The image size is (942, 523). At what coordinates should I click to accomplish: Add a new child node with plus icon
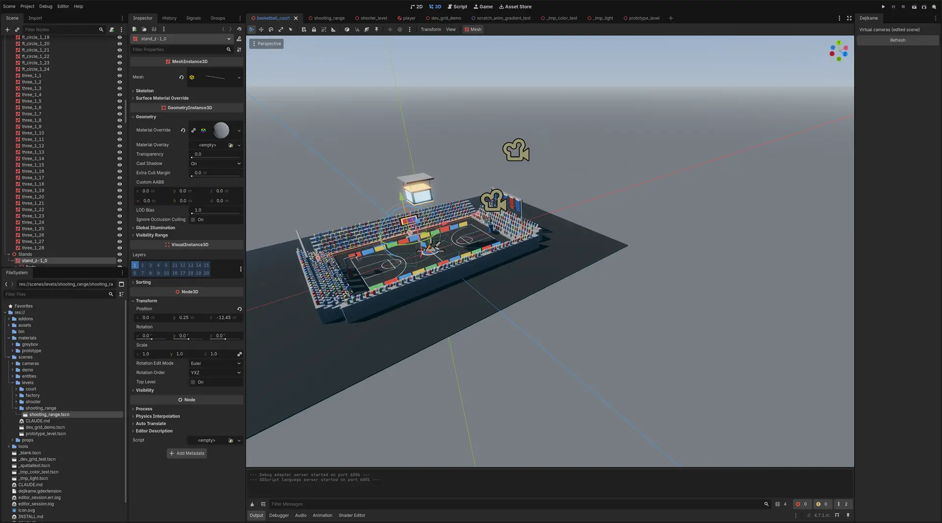coord(7,29)
